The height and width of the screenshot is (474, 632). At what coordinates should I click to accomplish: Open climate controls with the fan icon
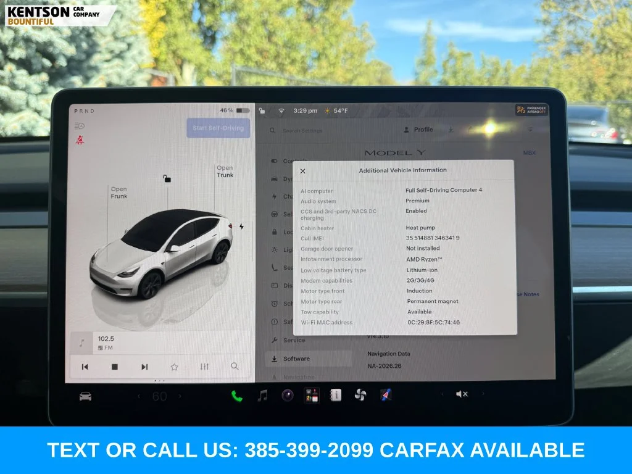tap(360, 395)
